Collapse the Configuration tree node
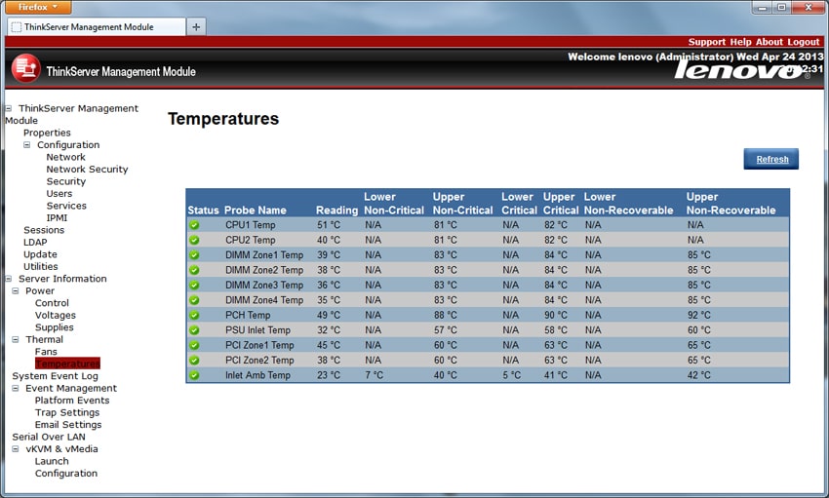The height and width of the screenshot is (498, 829). pyautogui.click(x=27, y=144)
